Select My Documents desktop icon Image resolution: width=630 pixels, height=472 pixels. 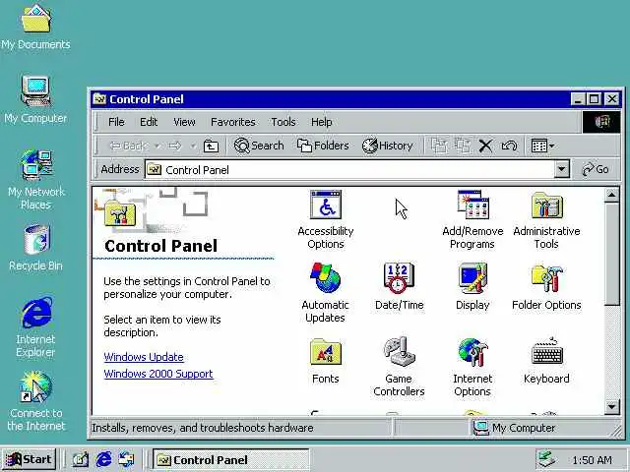coord(35,27)
